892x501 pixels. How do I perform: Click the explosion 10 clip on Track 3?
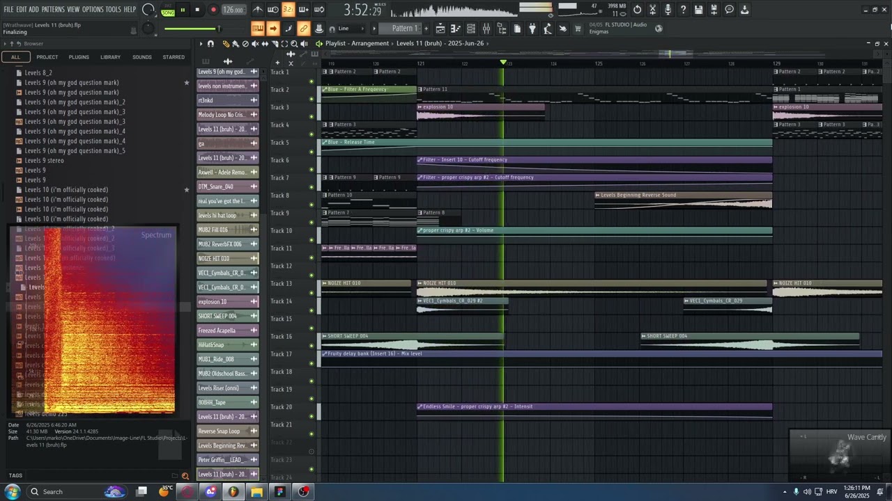(x=481, y=111)
